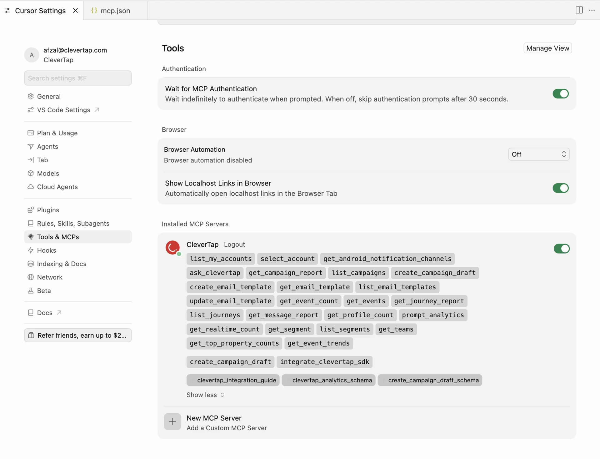This screenshot has width=600, height=459.
Task: Click the Plan & Usage card icon
Action: [x=31, y=133]
